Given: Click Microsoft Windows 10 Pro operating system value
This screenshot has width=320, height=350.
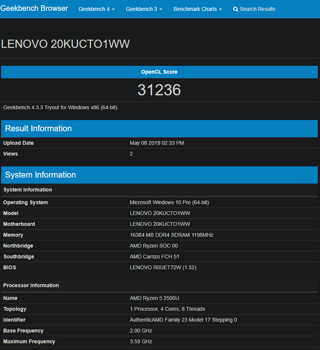Looking at the screenshot, I should point(169,202).
